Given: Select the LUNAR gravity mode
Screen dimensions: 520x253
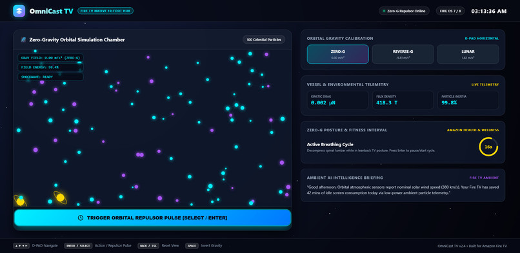Looking at the screenshot, I should coord(468,54).
